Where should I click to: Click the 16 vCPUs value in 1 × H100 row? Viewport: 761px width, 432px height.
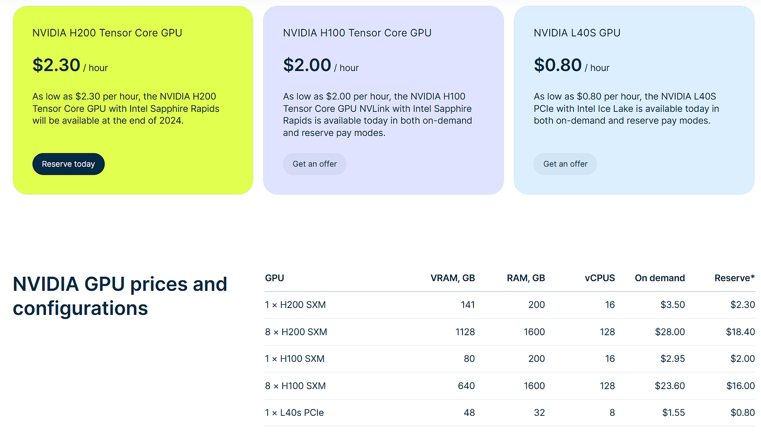point(610,359)
